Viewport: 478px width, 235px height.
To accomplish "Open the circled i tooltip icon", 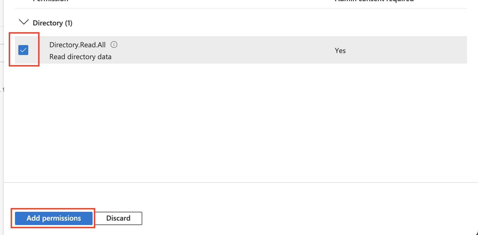I will (x=114, y=45).
